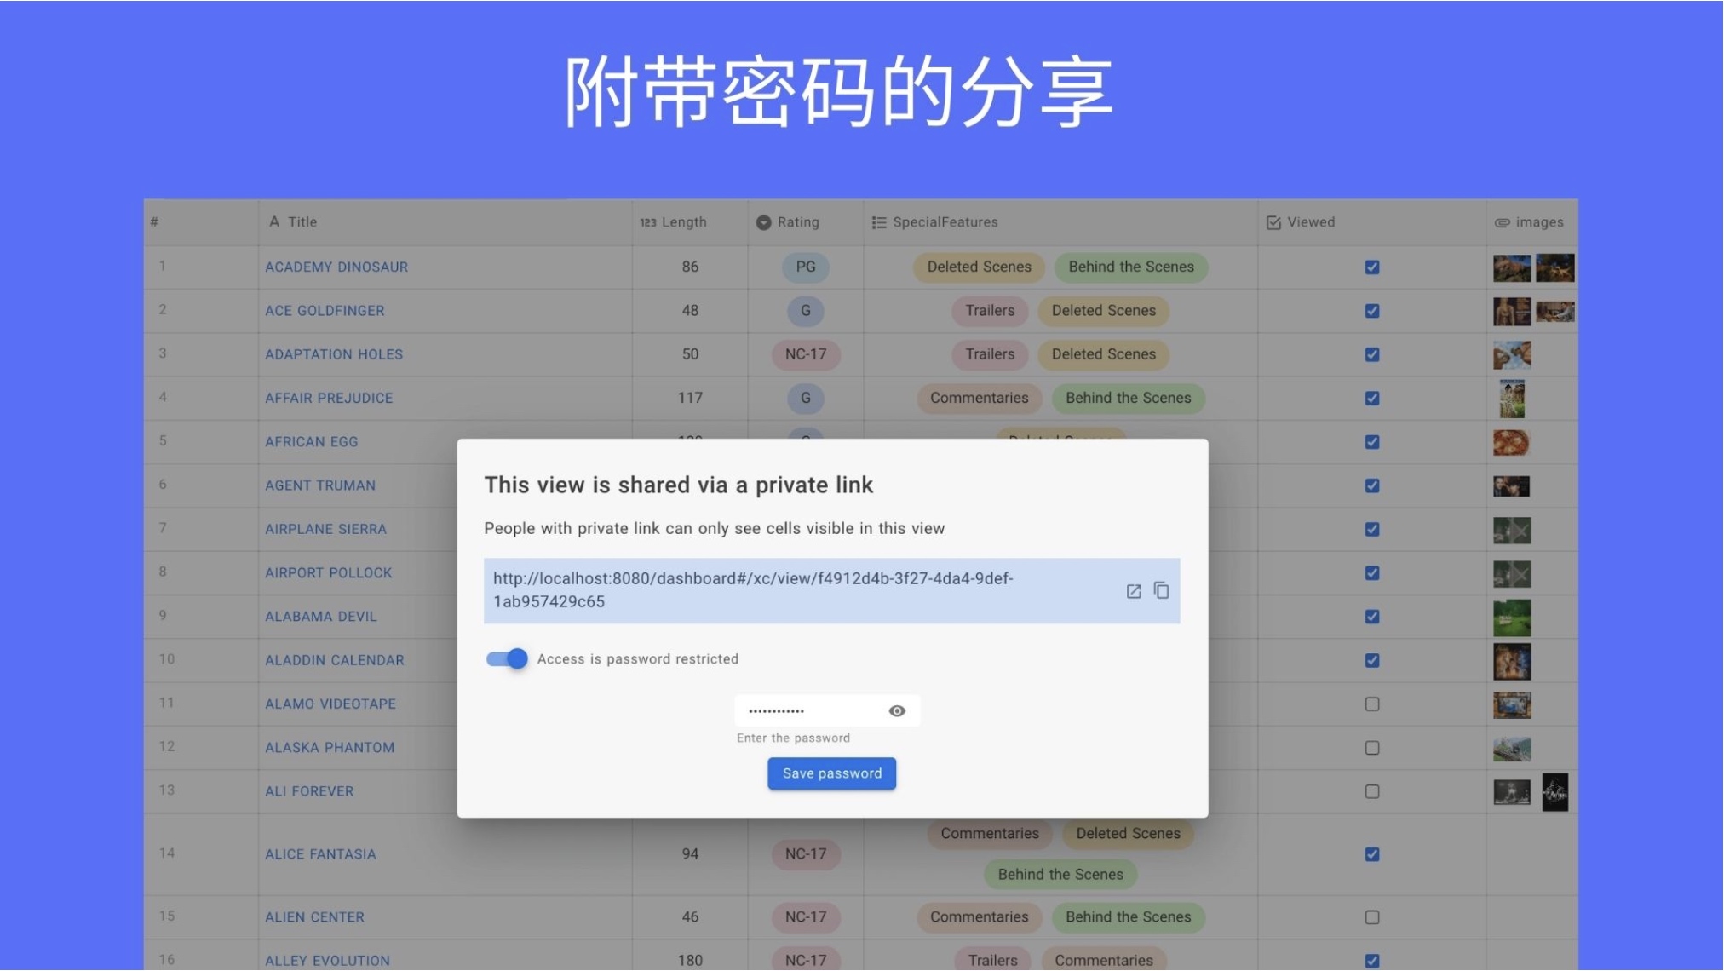
Task: Disable the 'Access is password restricted' toggle
Action: 506,658
